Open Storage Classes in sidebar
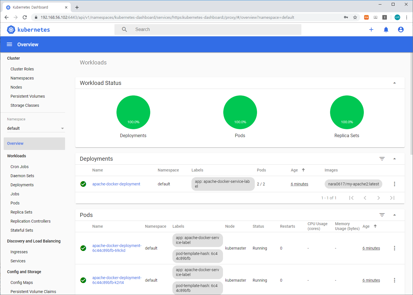The height and width of the screenshot is (295, 413). pyautogui.click(x=25, y=105)
